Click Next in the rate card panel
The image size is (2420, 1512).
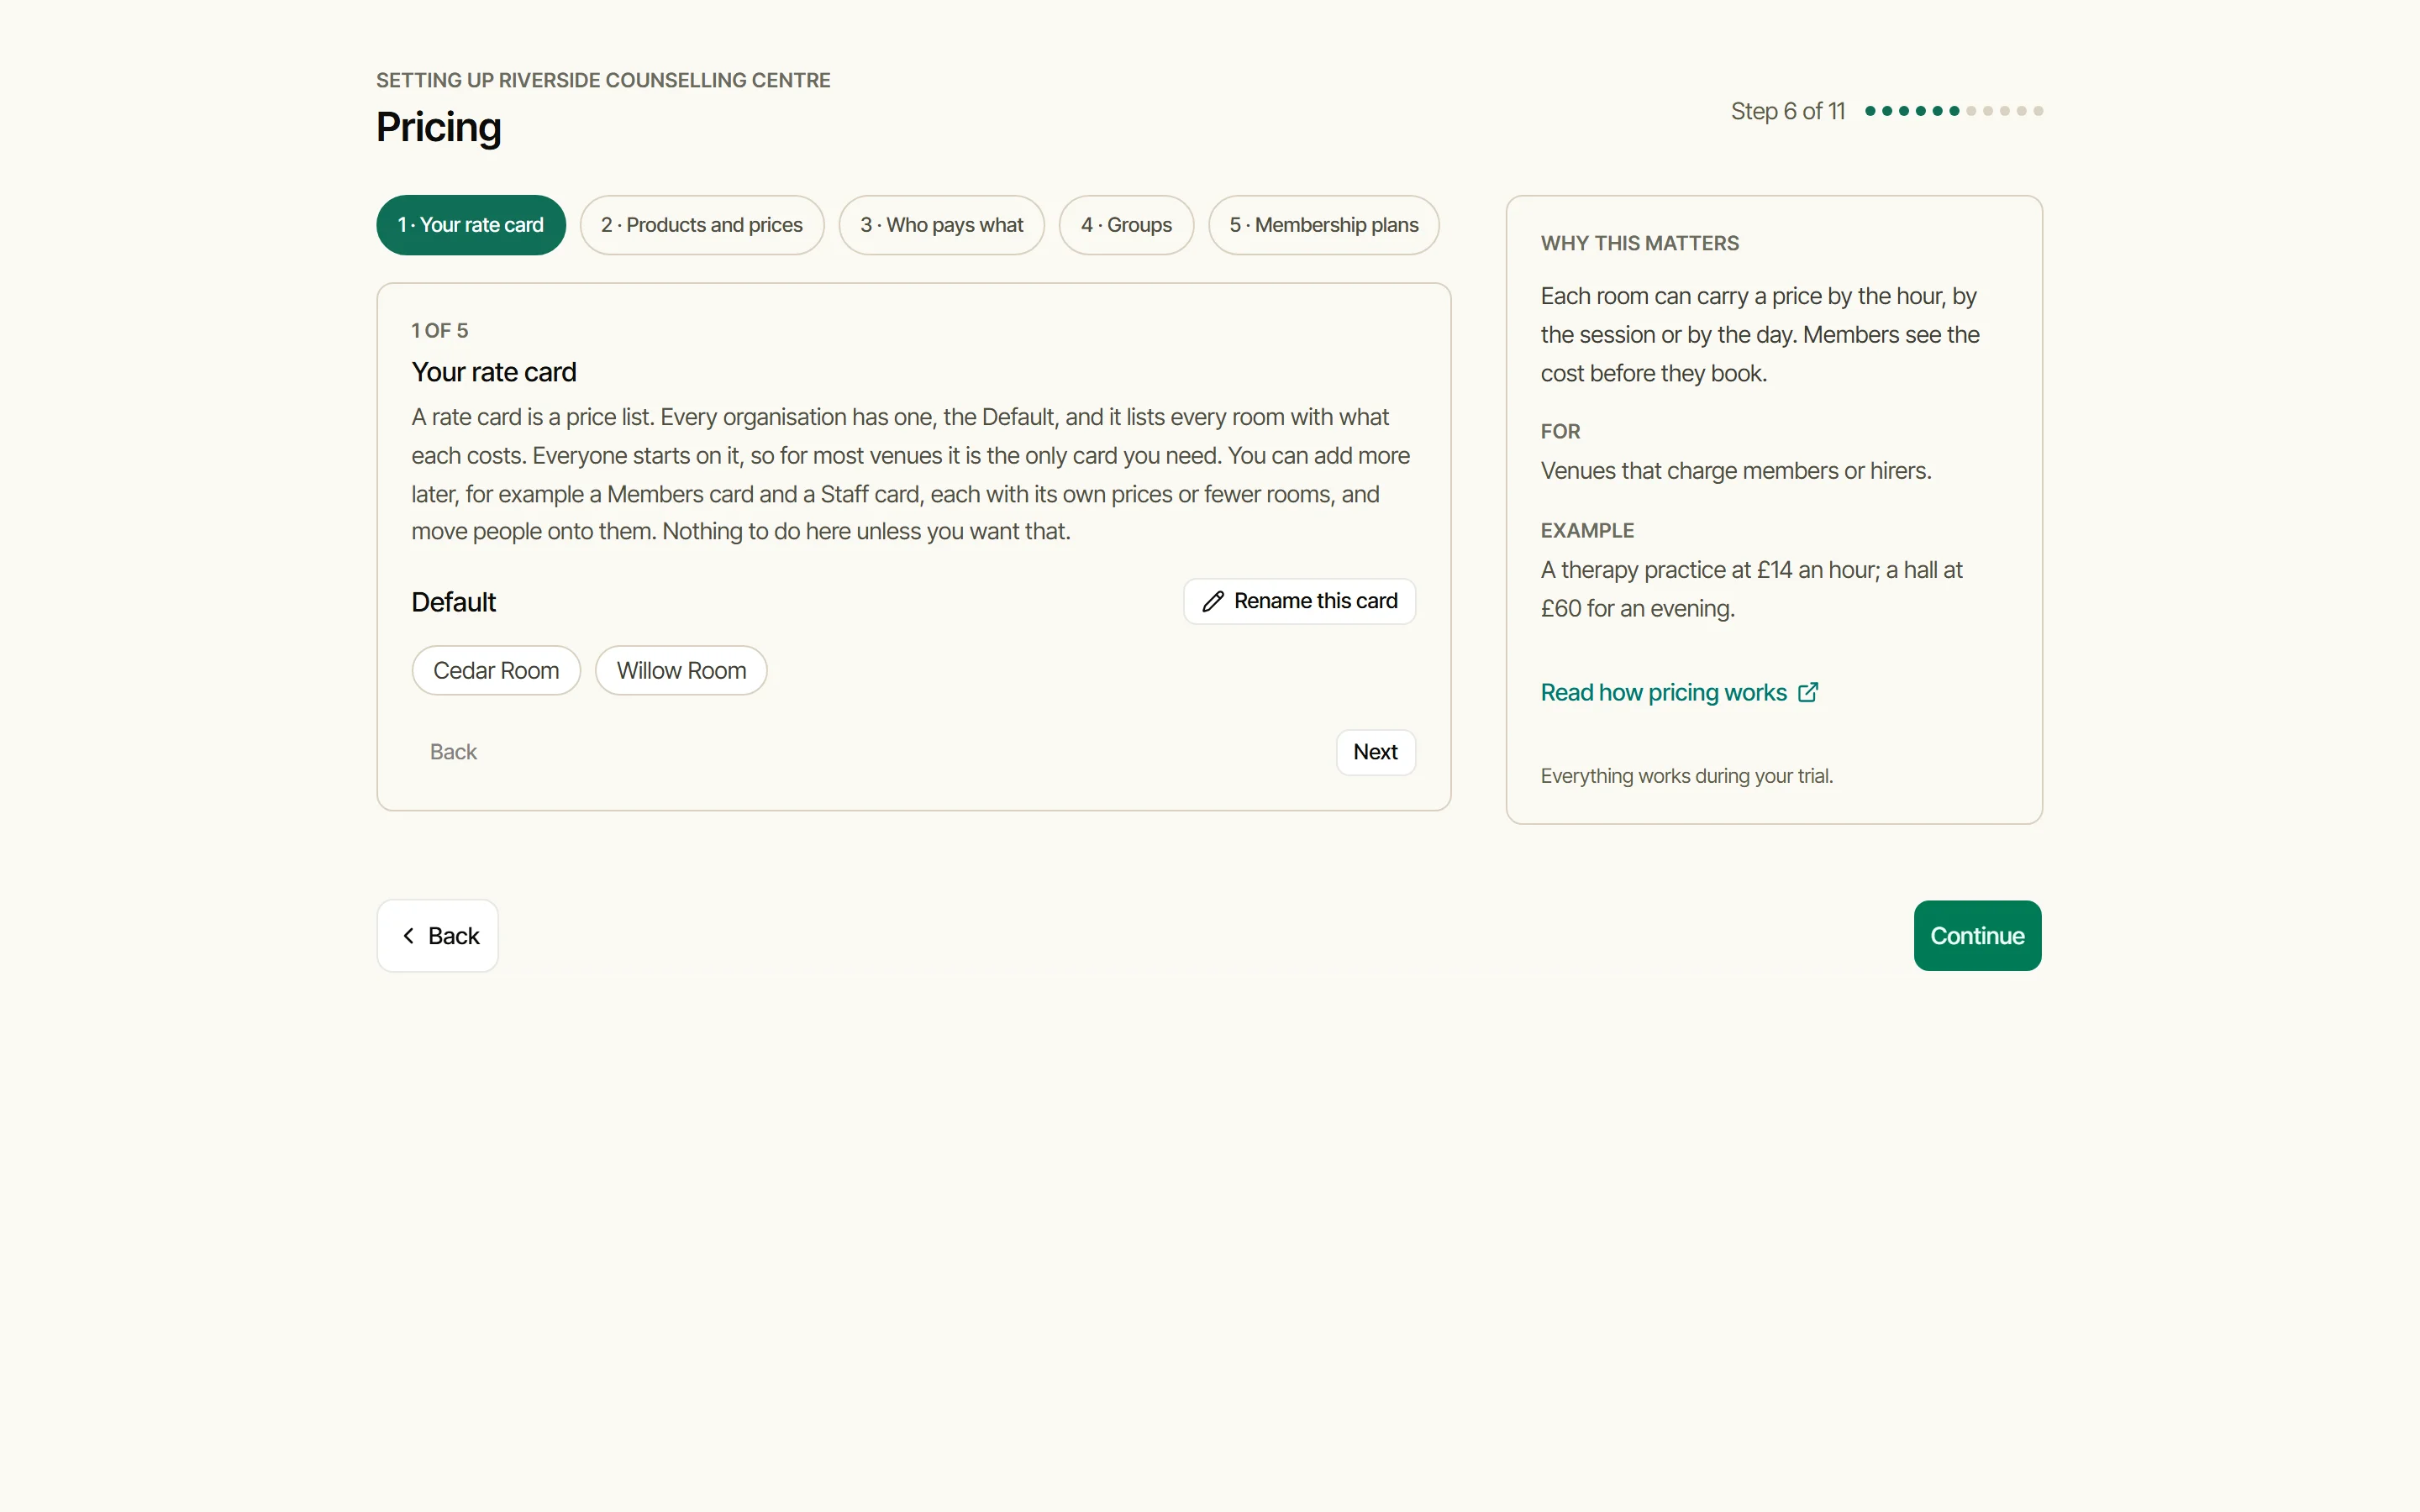coord(1375,752)
